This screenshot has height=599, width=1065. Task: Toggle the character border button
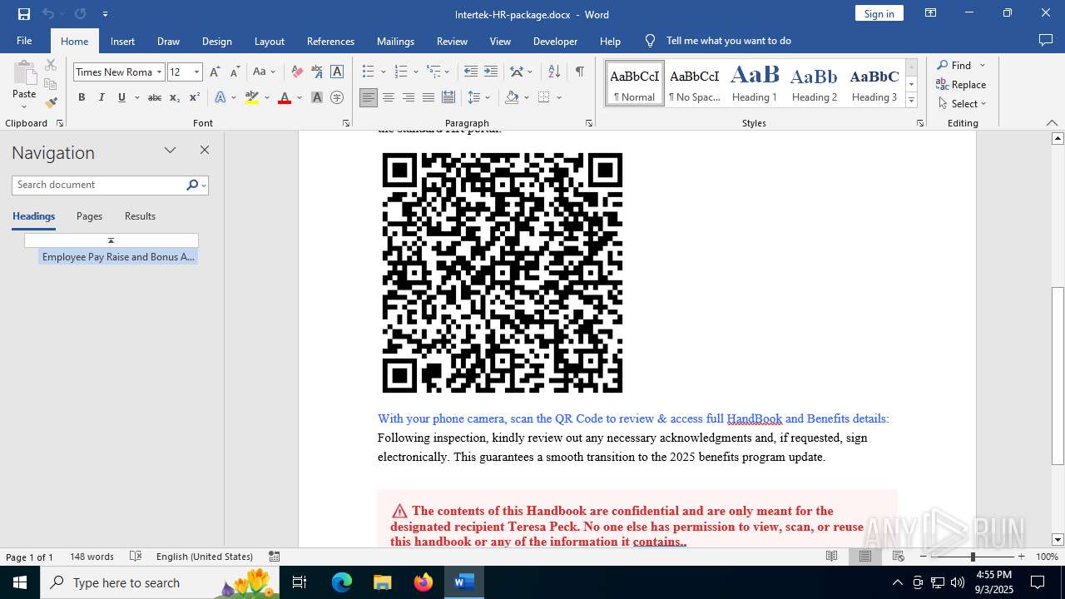[x=337, y=72]
